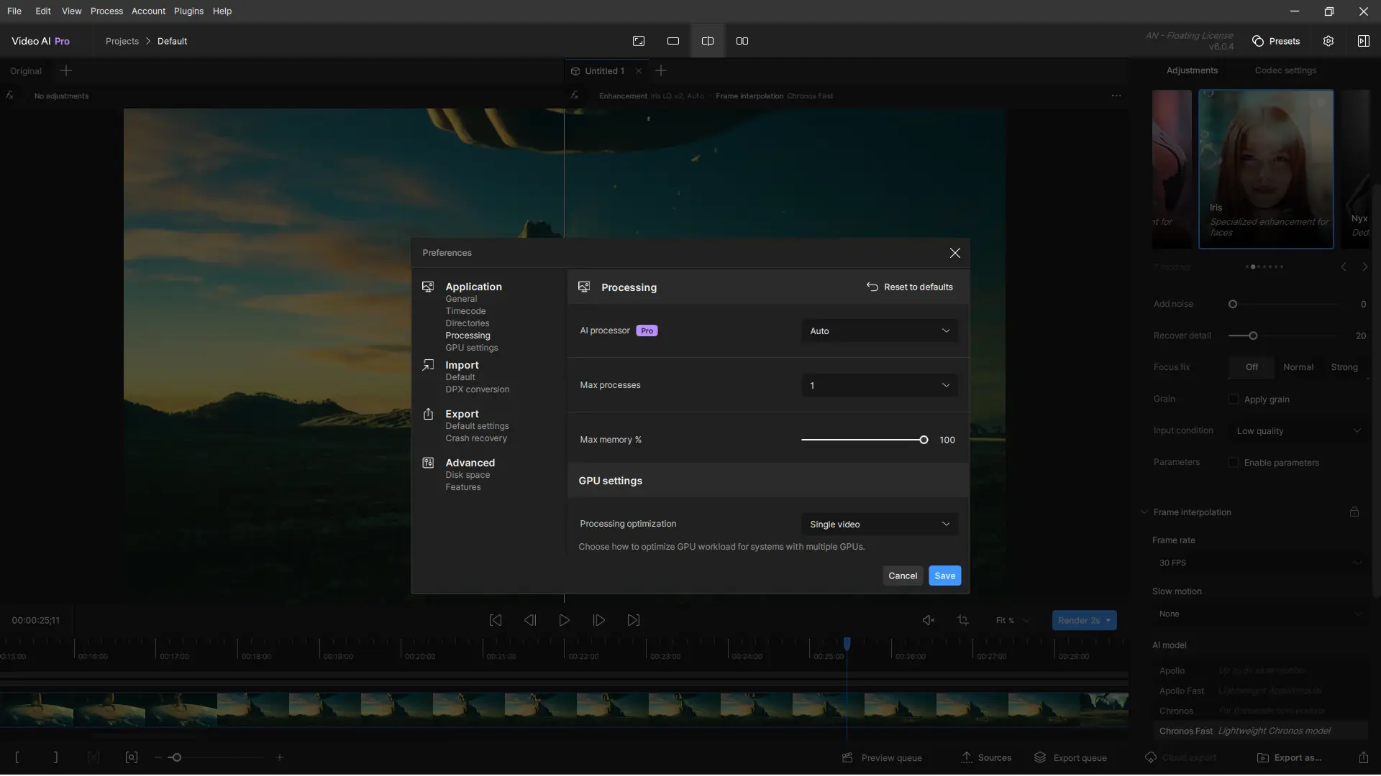Screen dimensions: 1381x776
Task: Click the mute audio speaker icon
Action: coord(929,620)
